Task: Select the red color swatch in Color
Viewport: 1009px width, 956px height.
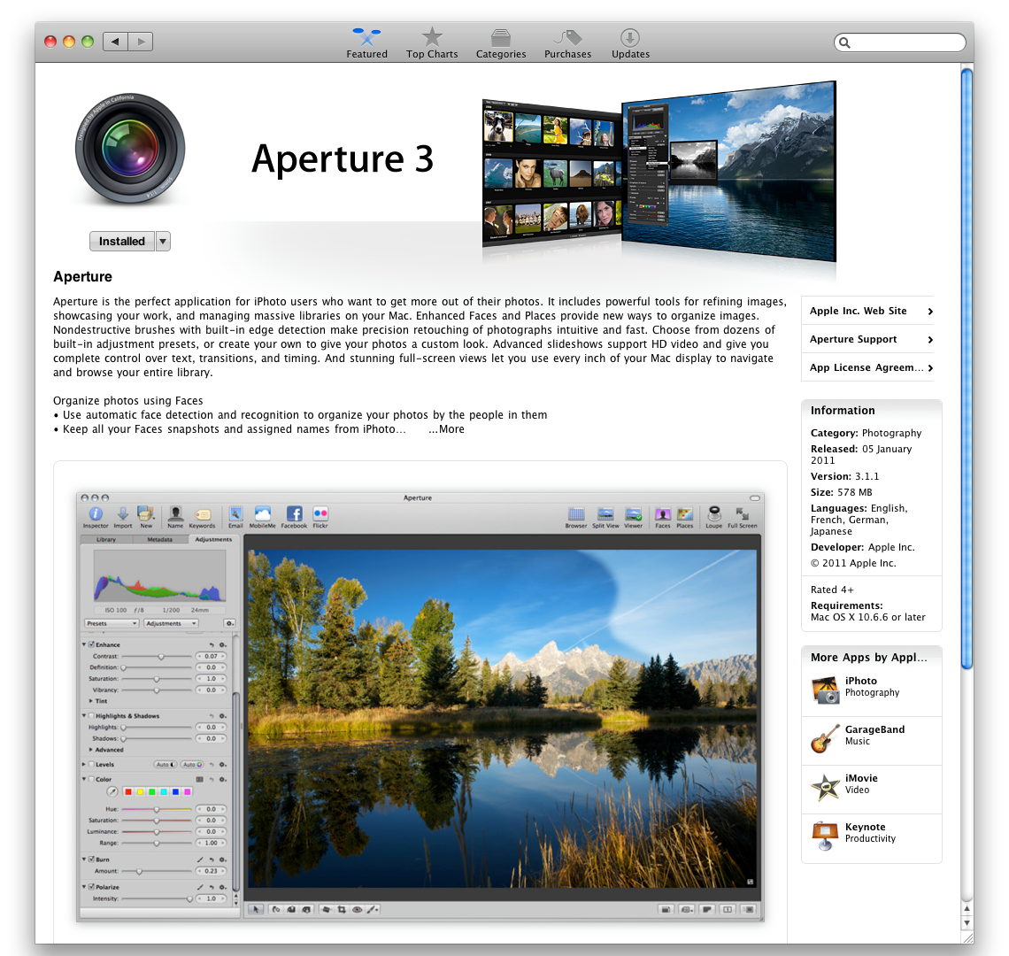Action: point(128,792)
